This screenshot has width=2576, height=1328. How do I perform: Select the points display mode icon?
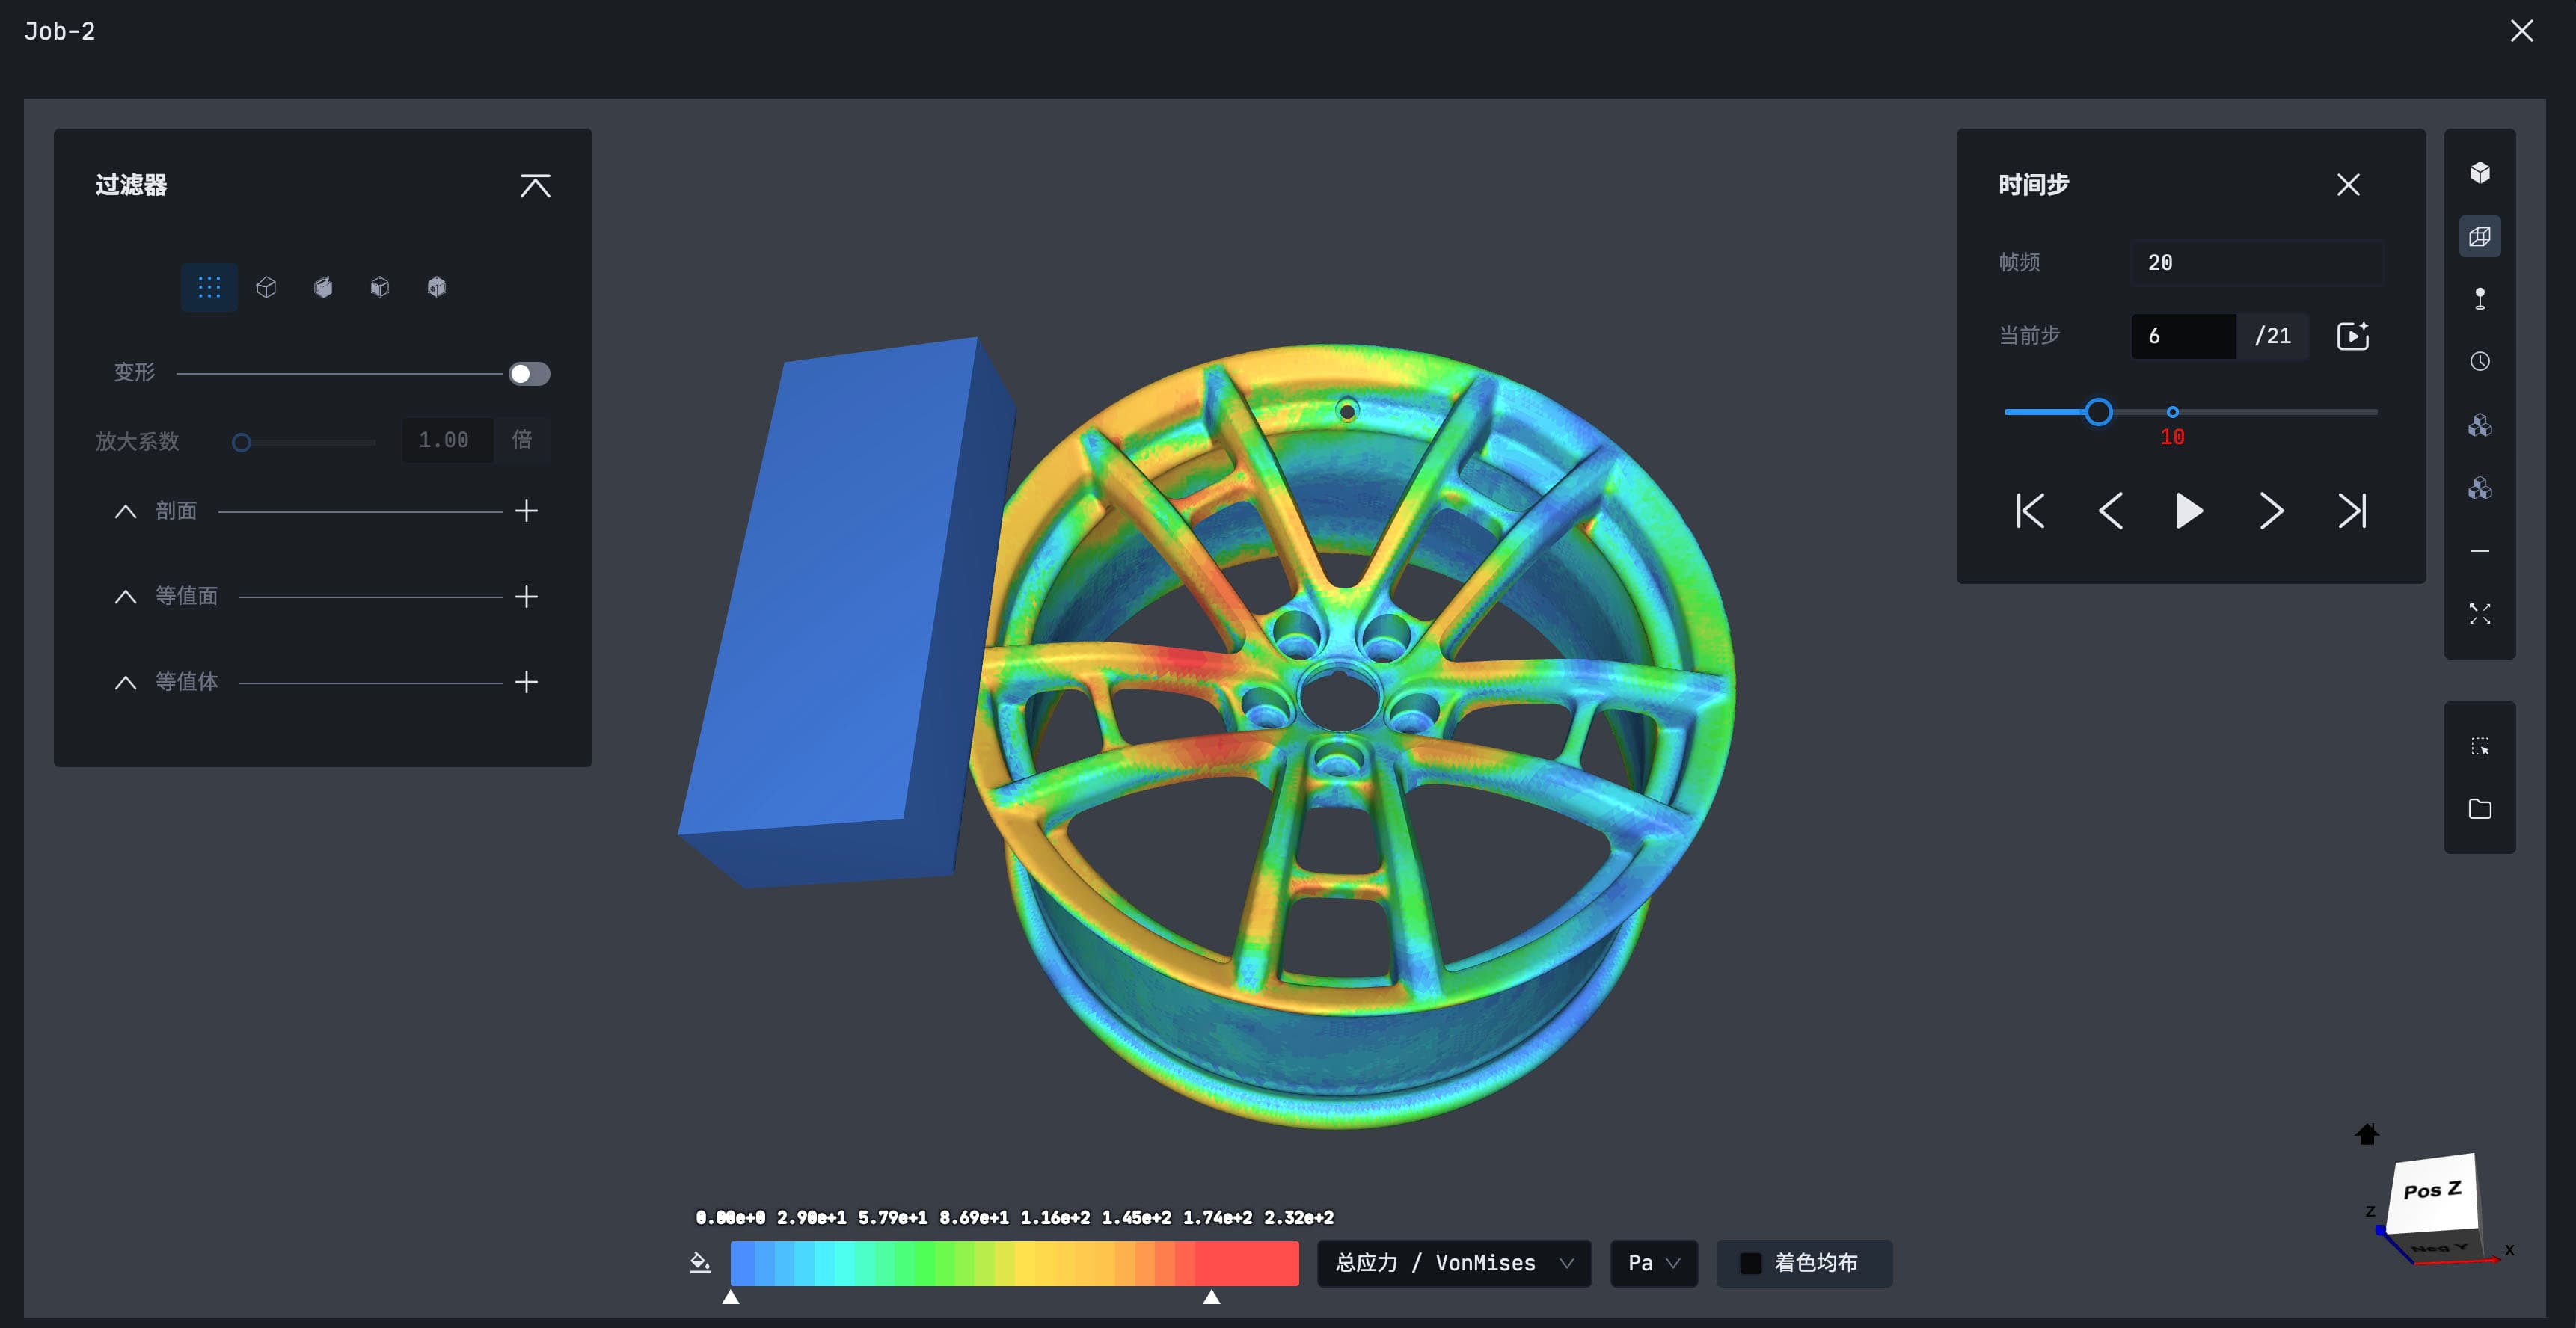tap(209, 288)
